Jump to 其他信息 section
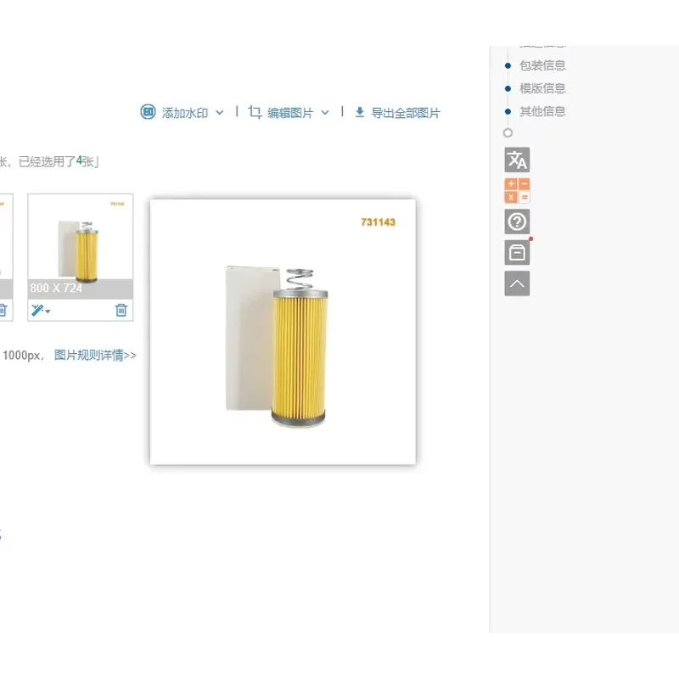Screen dimensions: 679x679 click(x=542, y=111)
